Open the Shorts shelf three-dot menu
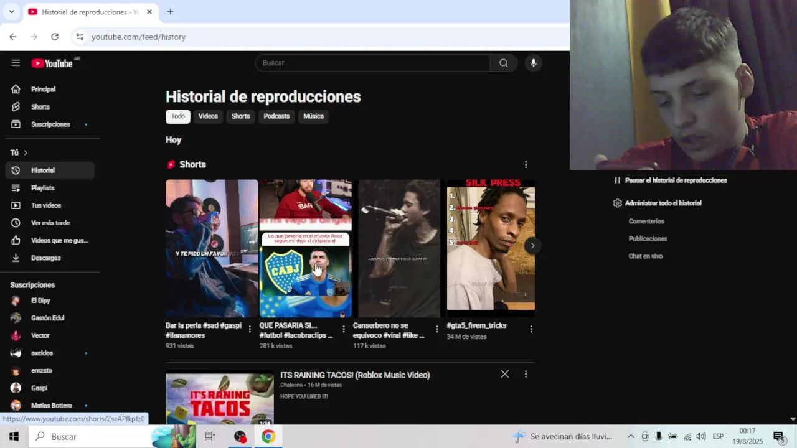This screenshot has width=797, height=448. pos(526,164)
